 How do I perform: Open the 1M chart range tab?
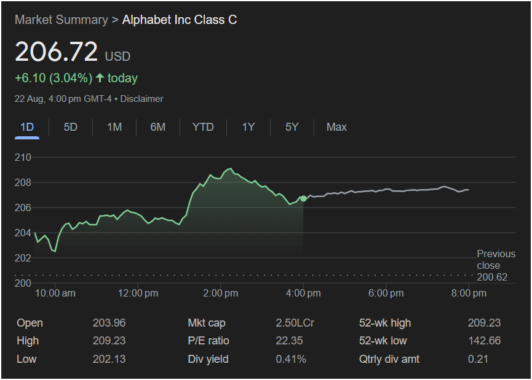(x=114, y=127)
